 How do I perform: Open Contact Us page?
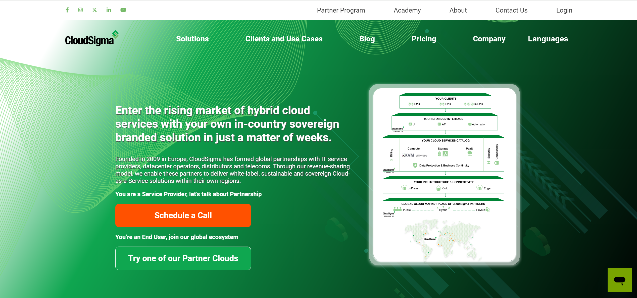tap(511, 10)
